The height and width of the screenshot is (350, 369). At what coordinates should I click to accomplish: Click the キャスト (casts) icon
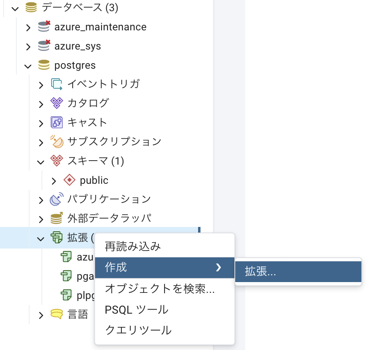click(x=57, y=122)
